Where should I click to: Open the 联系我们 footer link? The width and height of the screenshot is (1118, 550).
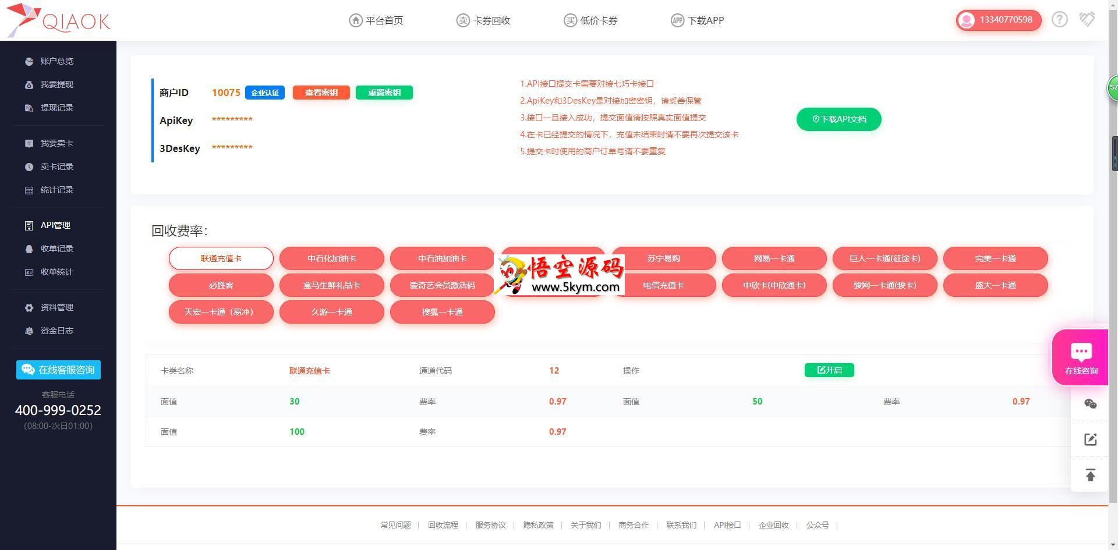[x=681, y=525]
